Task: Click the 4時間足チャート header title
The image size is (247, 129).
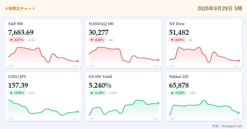Action: pos(20,9)
